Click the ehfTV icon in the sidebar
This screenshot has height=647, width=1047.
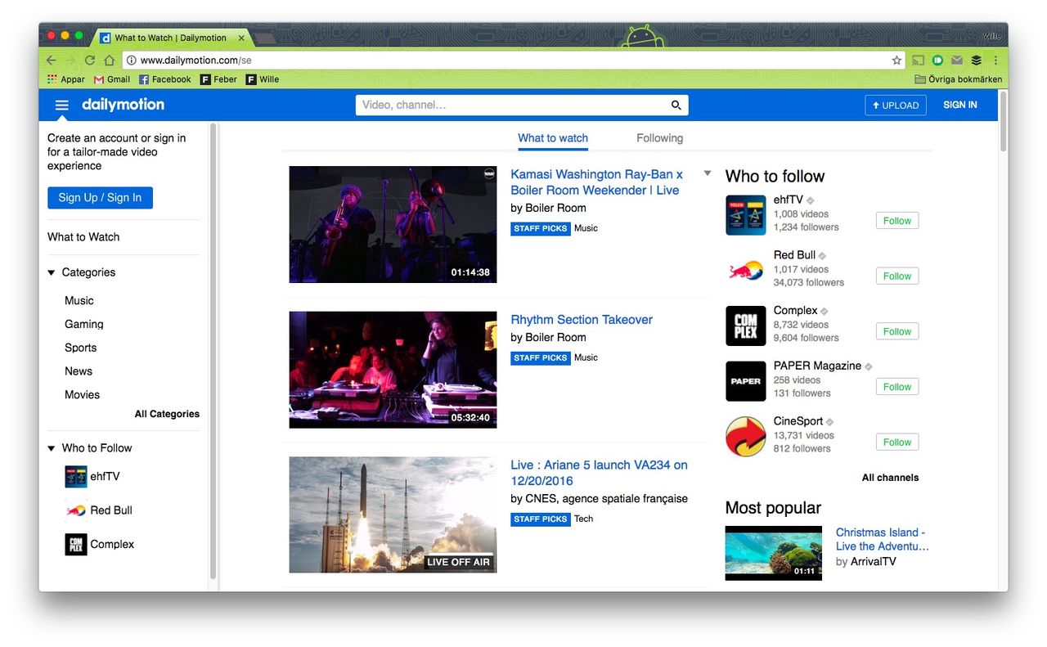point(76,476)
